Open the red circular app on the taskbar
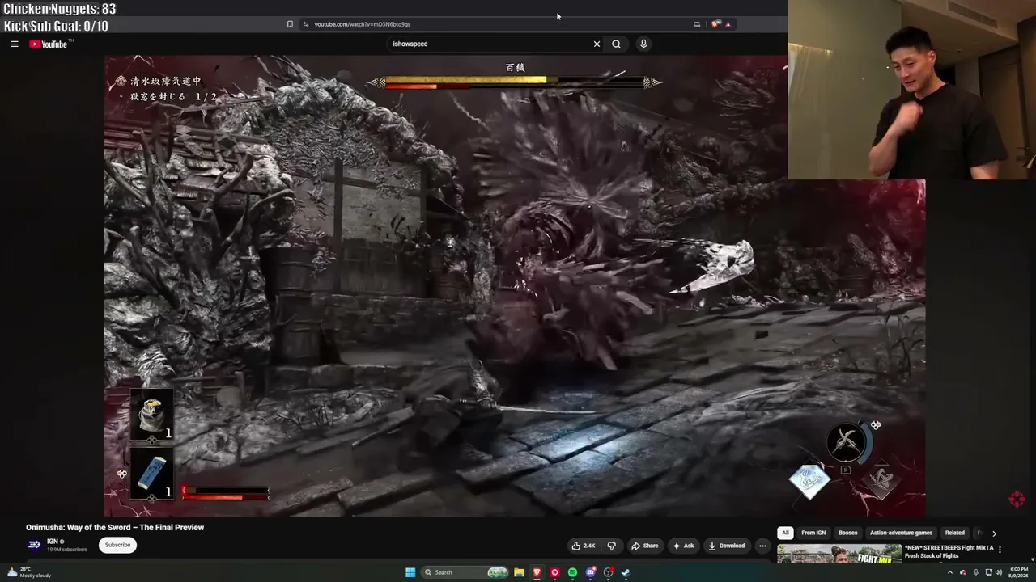 554,572
